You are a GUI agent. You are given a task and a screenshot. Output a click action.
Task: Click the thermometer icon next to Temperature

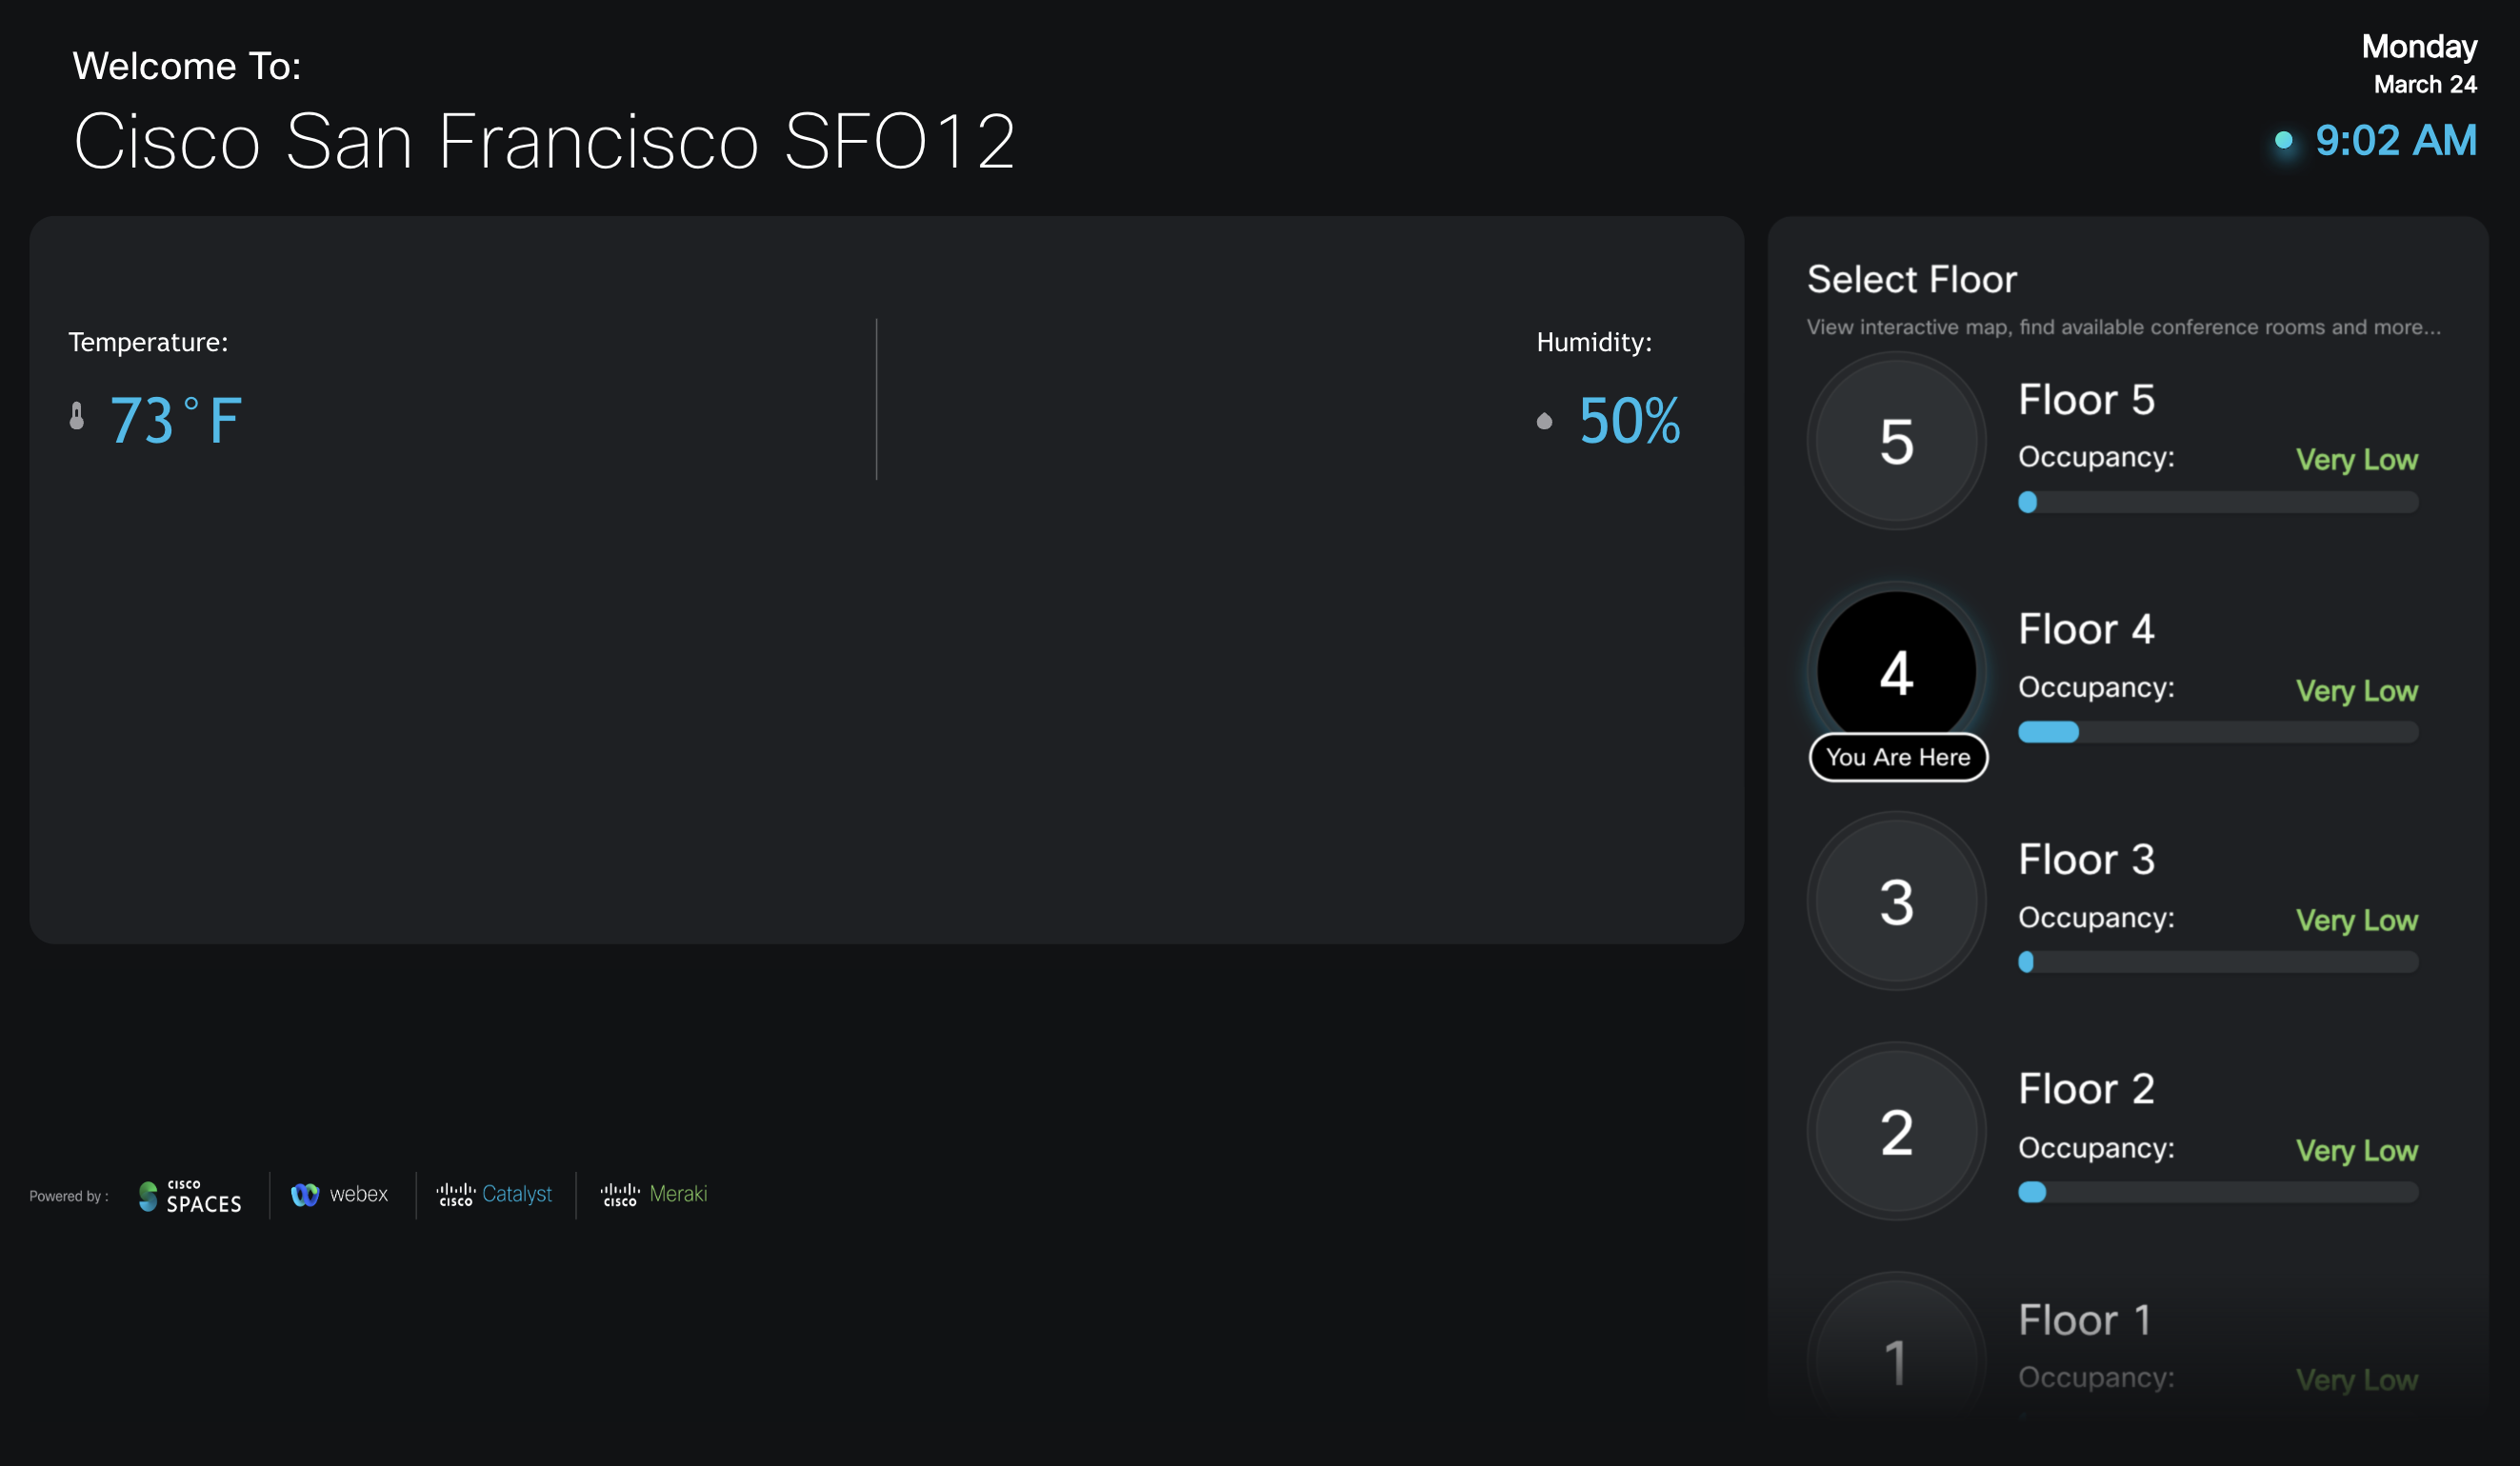coord(76,418)
